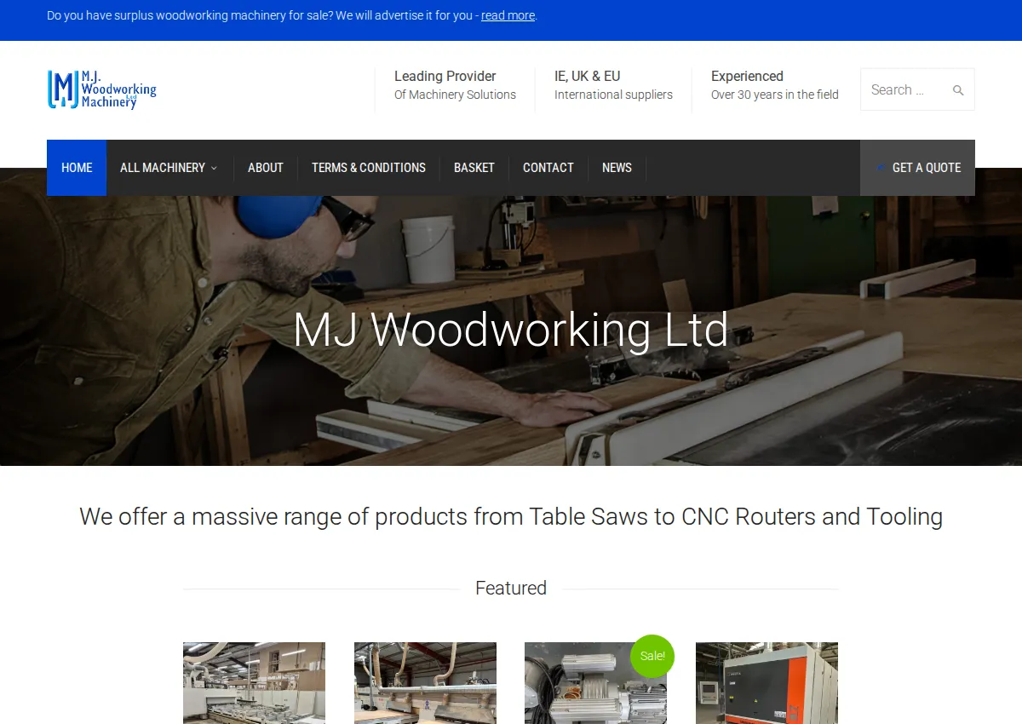This screenshot has height=724, width=1022.
Task: Open the featured product marked Sale
Action: pyautogui.click(x=595, y=683)
